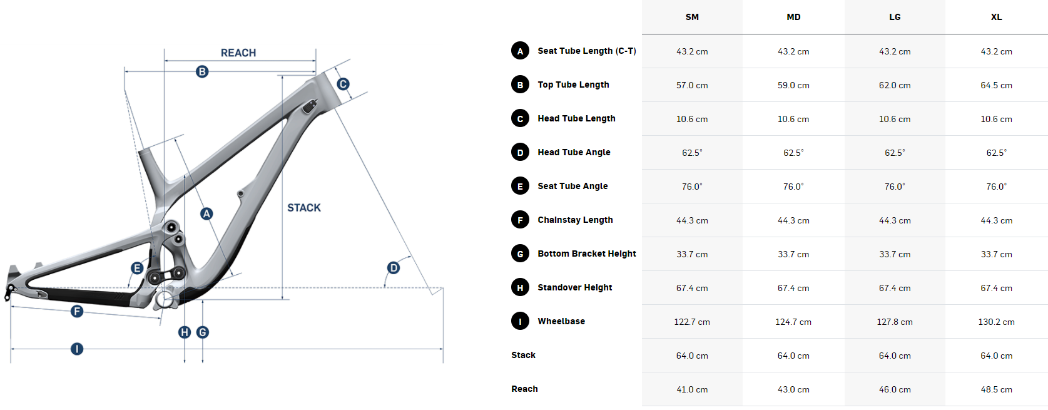
Task: Click the F marker below the chainstay drawing
Action: point(77,311)
